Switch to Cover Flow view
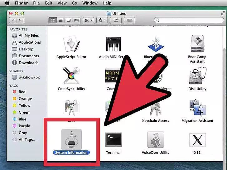 click(76, 20)
